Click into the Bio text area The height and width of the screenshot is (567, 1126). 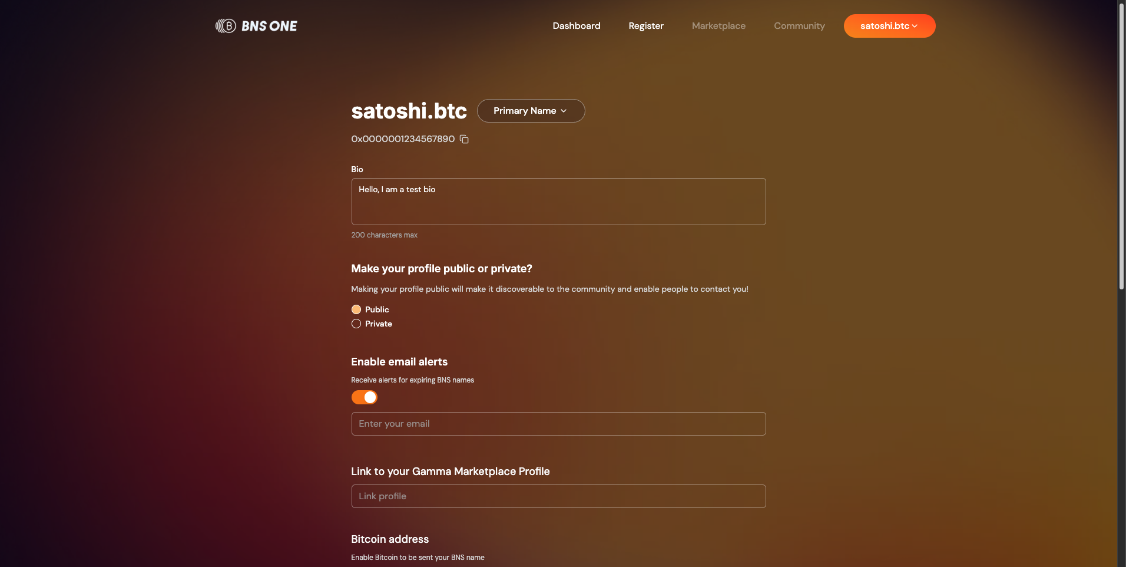pyautogui.click(x=558, y=202)
